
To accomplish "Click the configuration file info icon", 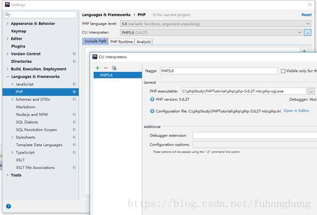I will pos(152,111).
